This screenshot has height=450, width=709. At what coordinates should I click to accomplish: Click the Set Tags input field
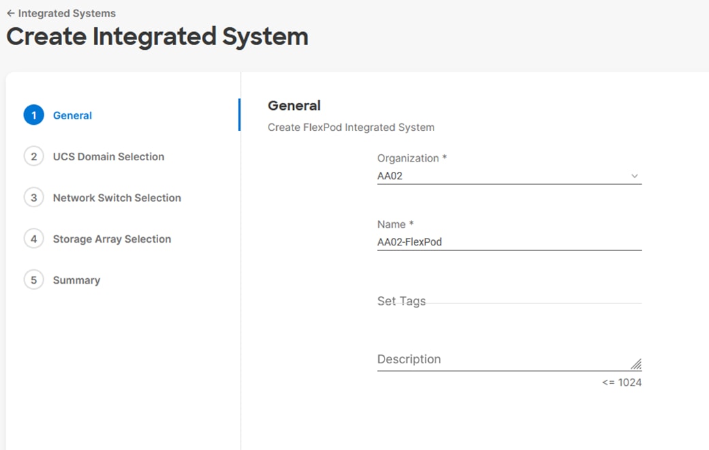tap(509, 301)
